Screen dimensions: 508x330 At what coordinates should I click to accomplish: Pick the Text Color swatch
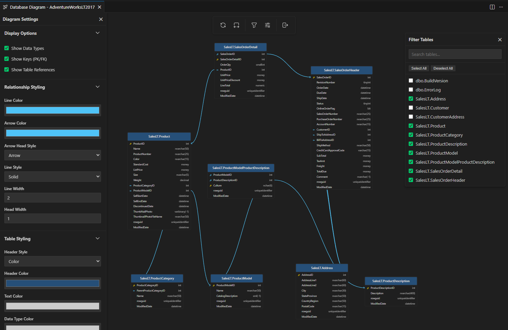[53, 306]
